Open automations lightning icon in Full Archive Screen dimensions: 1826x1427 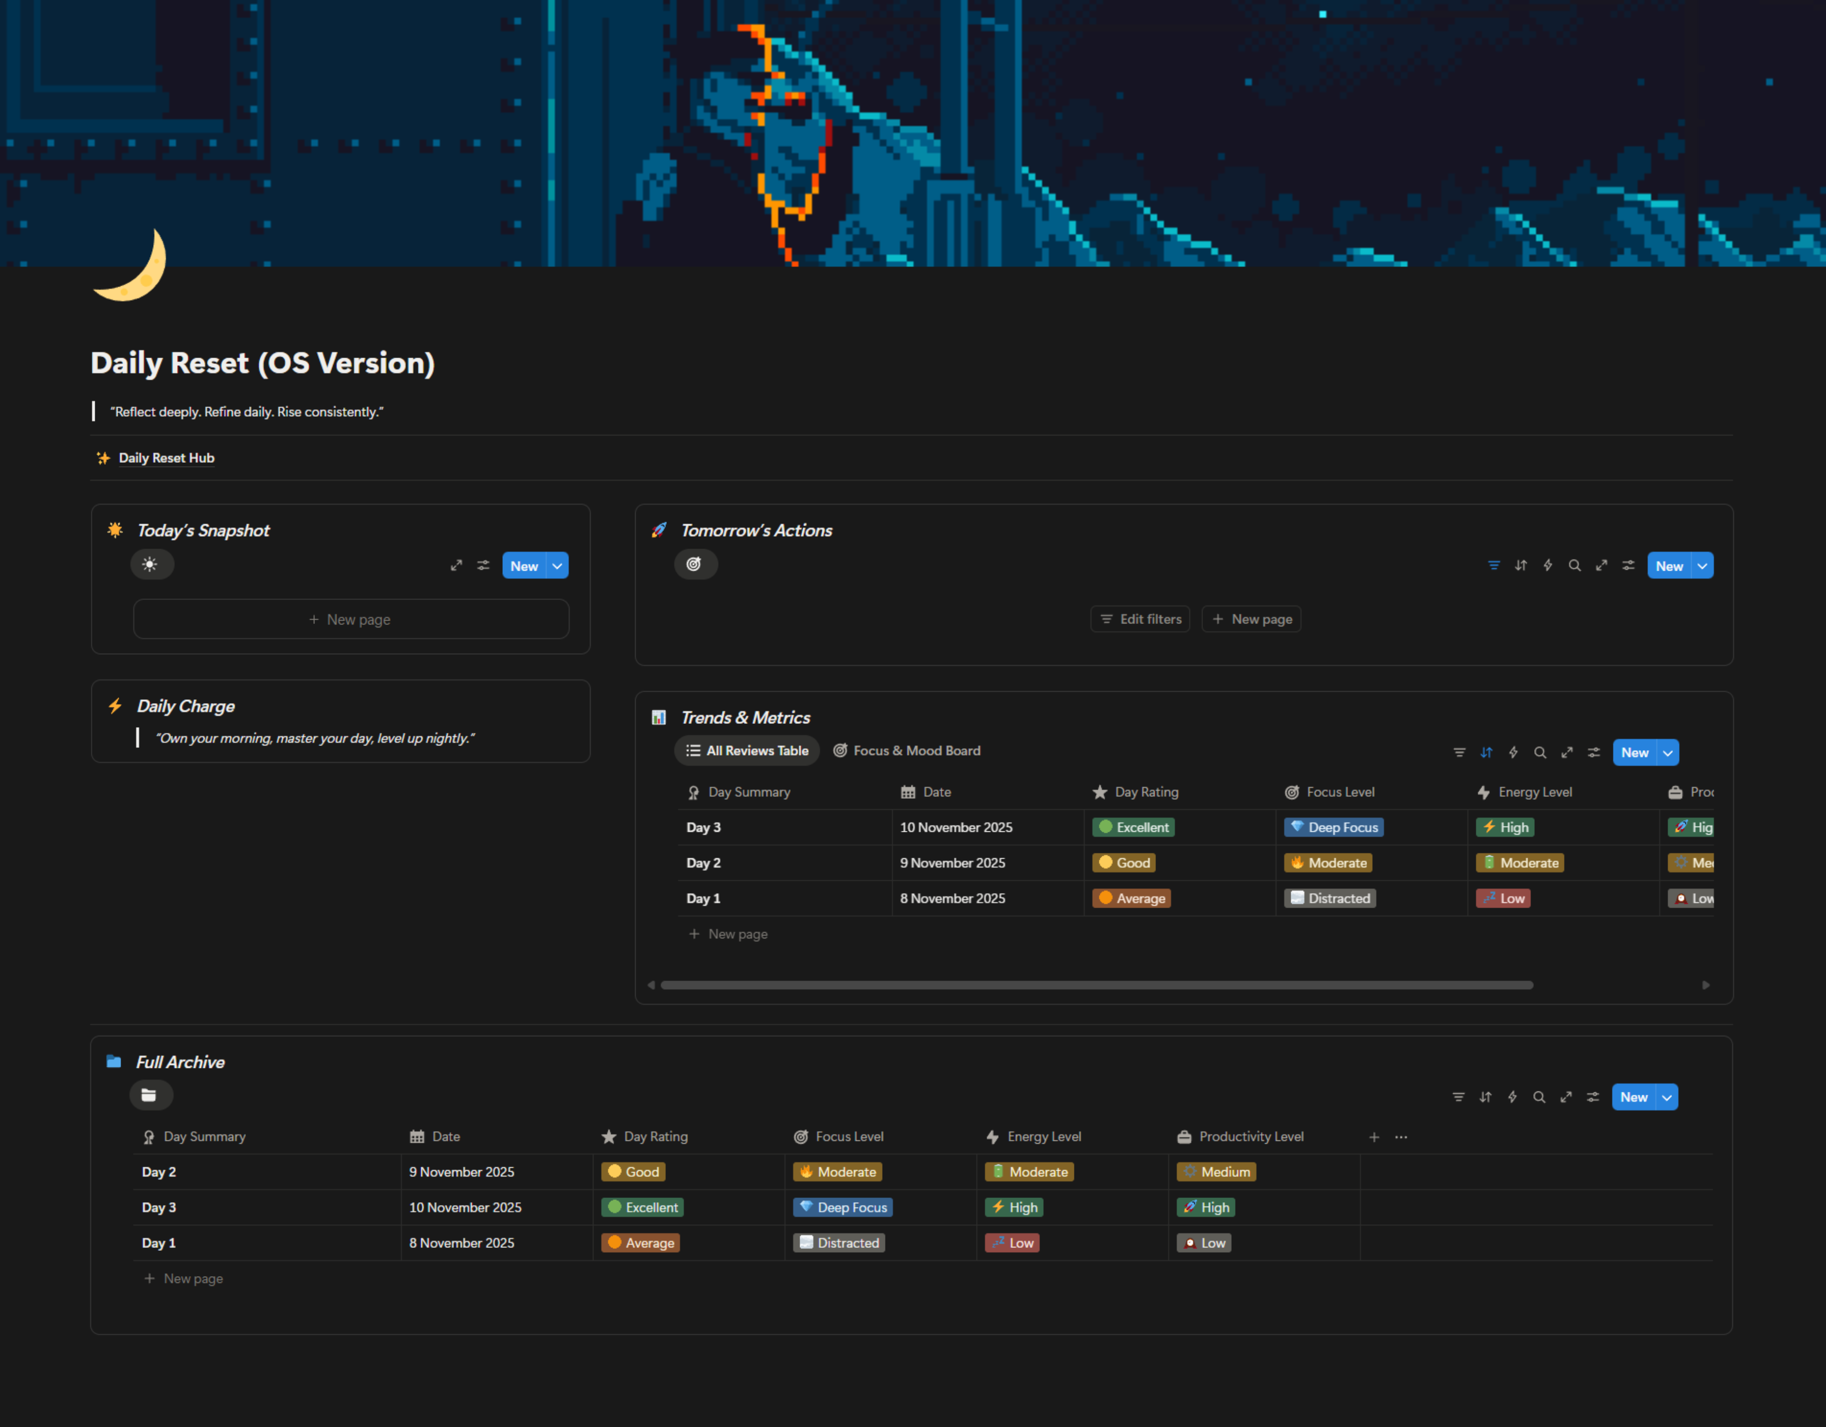point(1512,1097)
